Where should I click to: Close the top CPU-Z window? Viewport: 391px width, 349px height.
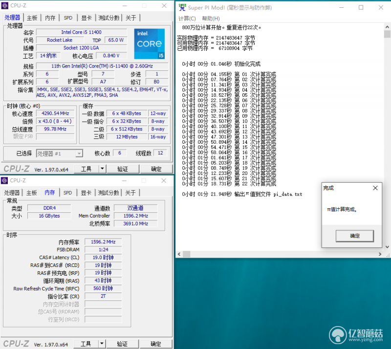164,5
